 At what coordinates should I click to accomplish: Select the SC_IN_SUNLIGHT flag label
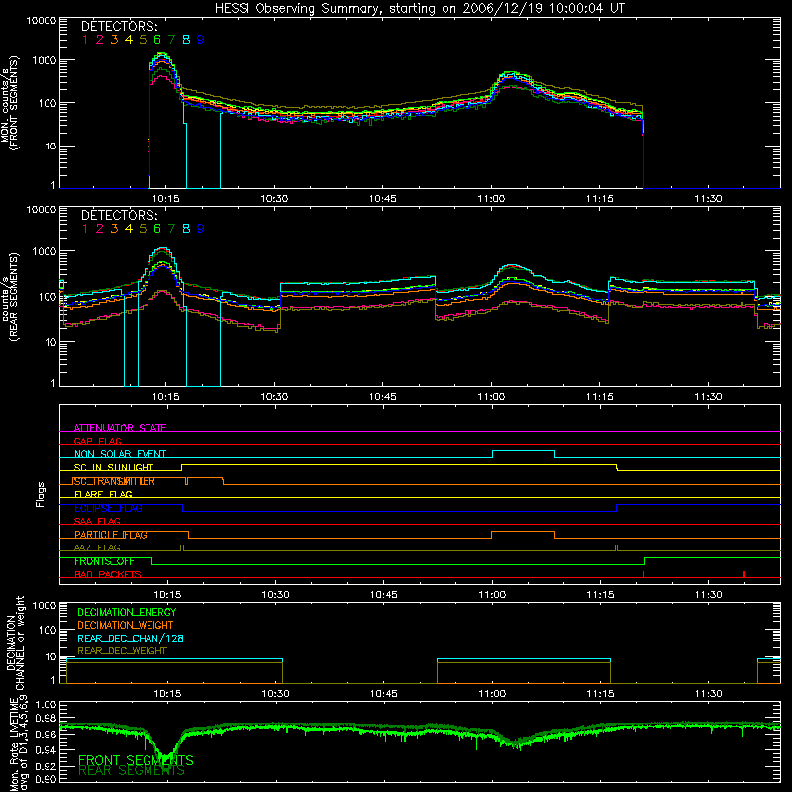[114, 467]
